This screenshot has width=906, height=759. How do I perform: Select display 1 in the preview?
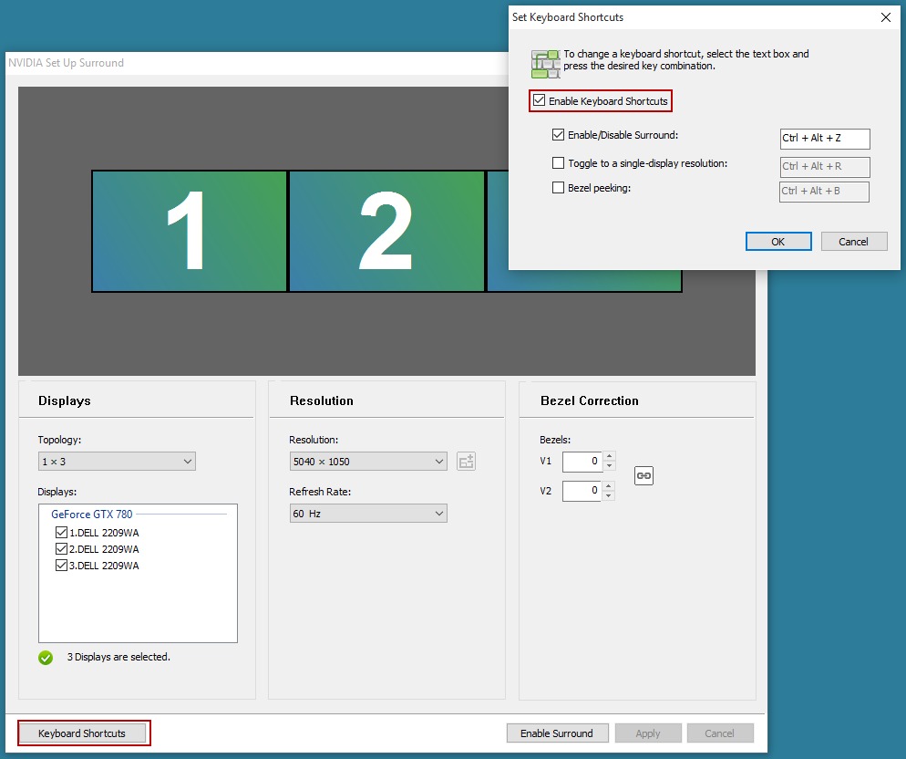(189, 232)
